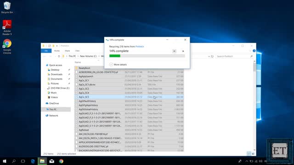Open Explorer help via the blue question mark
294x165 pixels.
(x=254, y=51)
